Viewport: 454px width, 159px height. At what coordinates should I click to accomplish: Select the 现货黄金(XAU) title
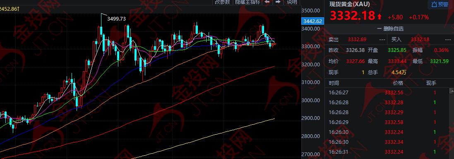coord(349,4)
